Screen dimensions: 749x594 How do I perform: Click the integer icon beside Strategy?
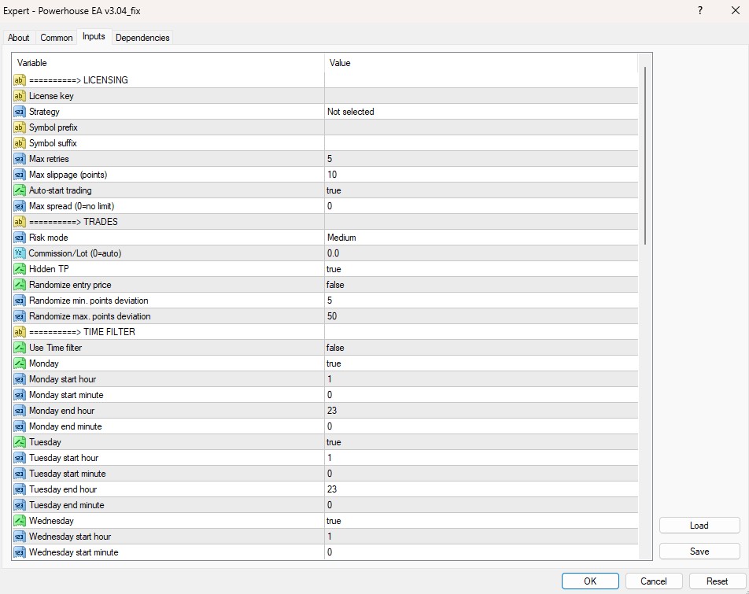coord(19,112)
